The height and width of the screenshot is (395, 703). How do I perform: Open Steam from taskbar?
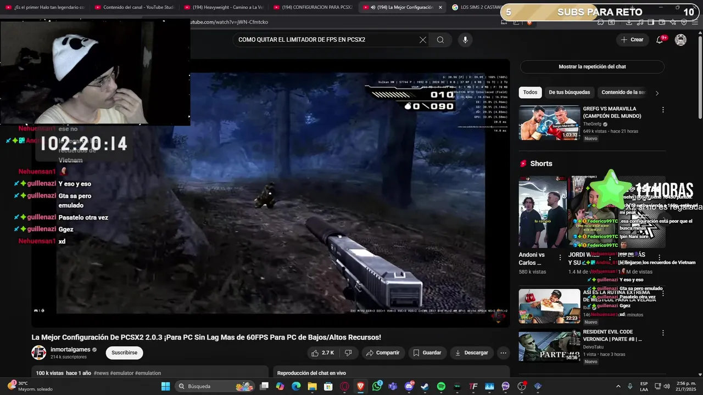pos(425,386)
